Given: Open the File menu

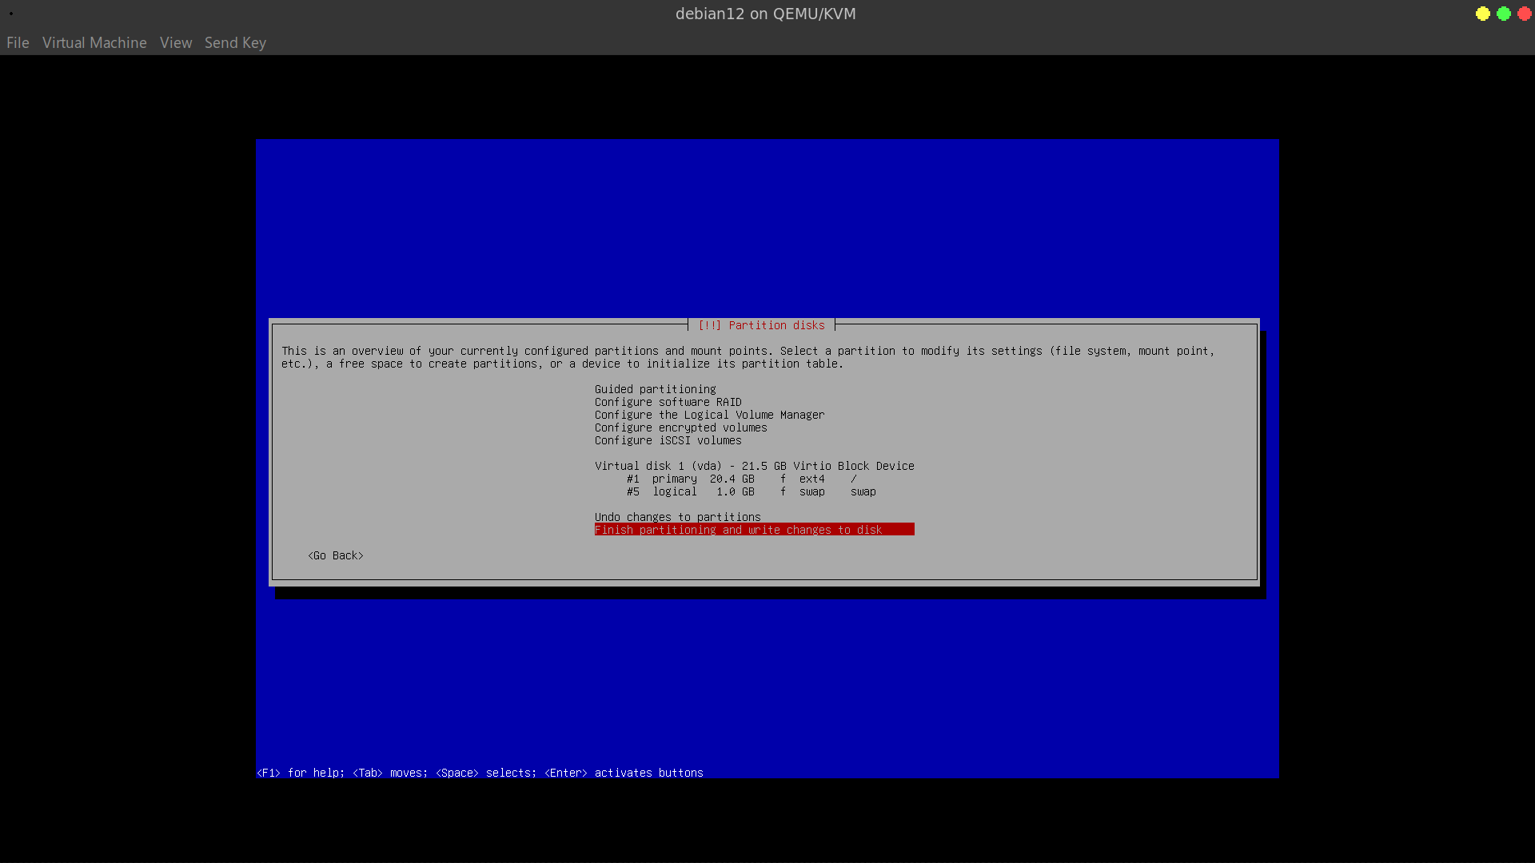Looking at the screenshot, I should (x=18, y=43).
